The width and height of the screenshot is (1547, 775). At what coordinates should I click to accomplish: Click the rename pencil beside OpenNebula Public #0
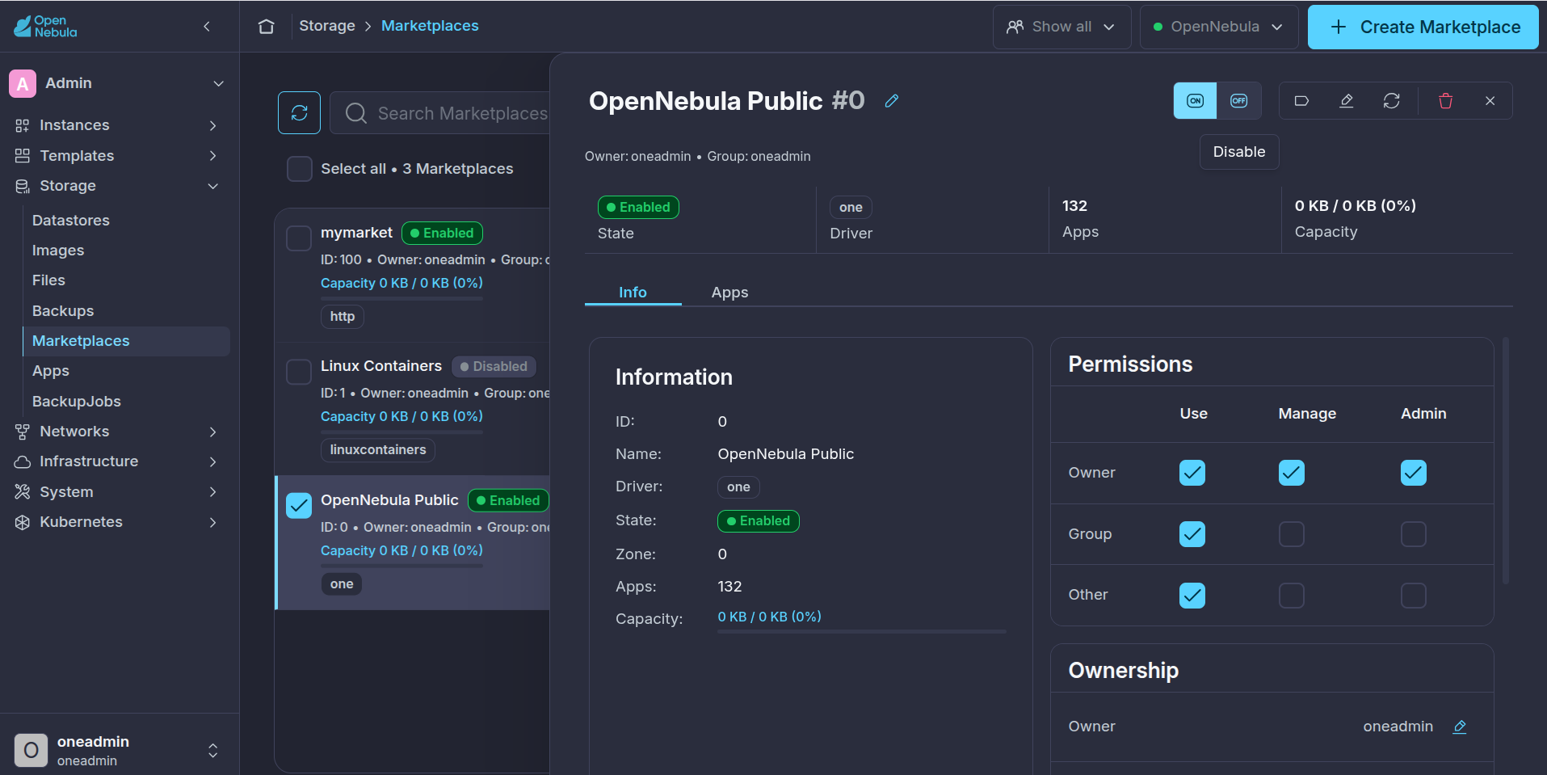tap(892, 101)
